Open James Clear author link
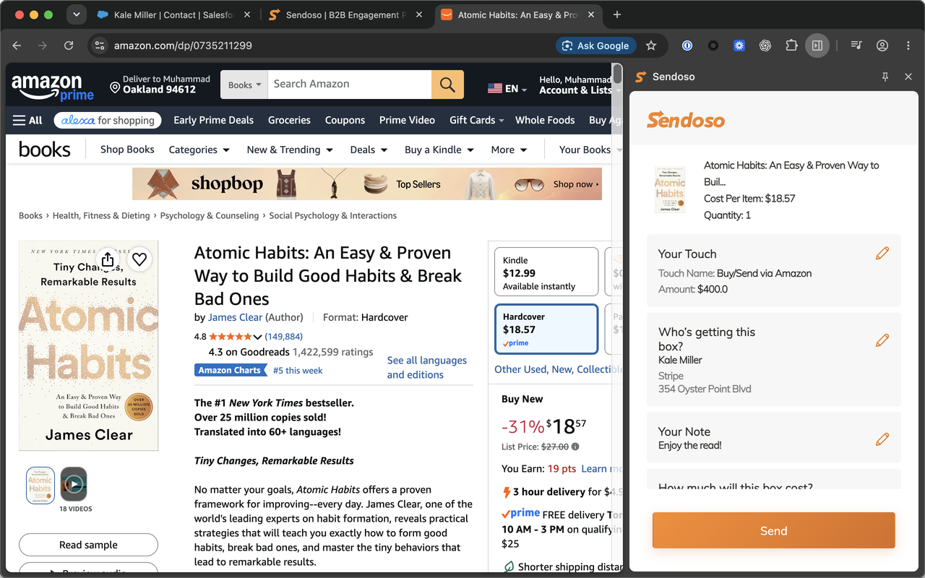 pyautogui.click(x=236, y=317)
